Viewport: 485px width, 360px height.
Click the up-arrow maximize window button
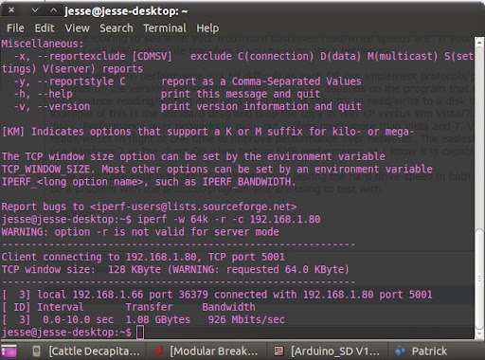(54, 10)
